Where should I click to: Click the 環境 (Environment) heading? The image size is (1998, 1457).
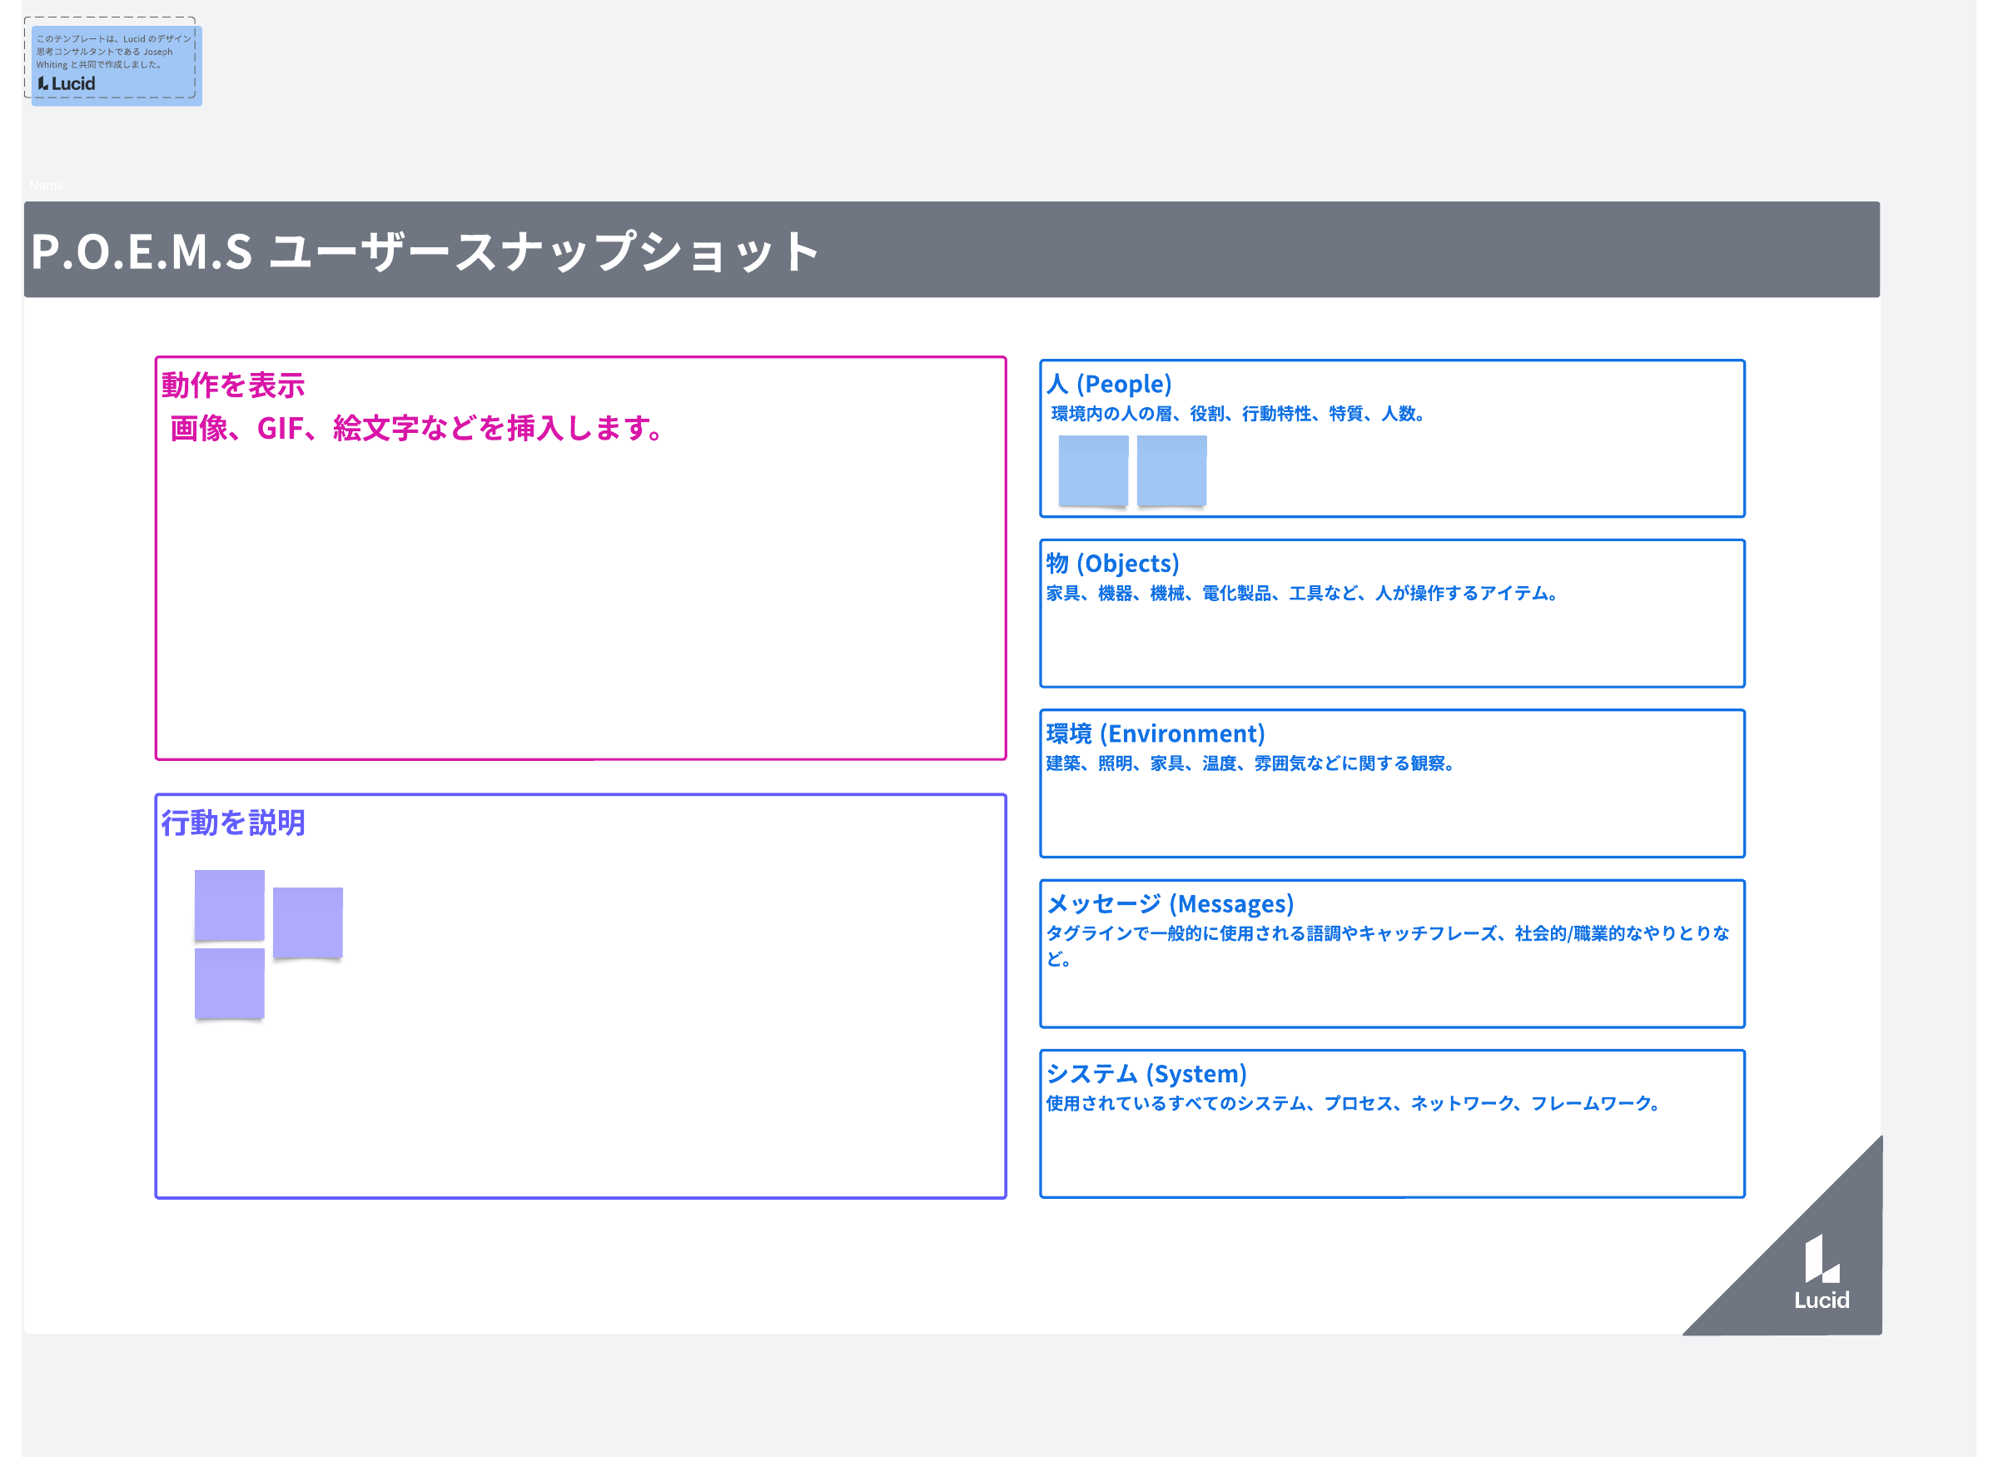1156,733
